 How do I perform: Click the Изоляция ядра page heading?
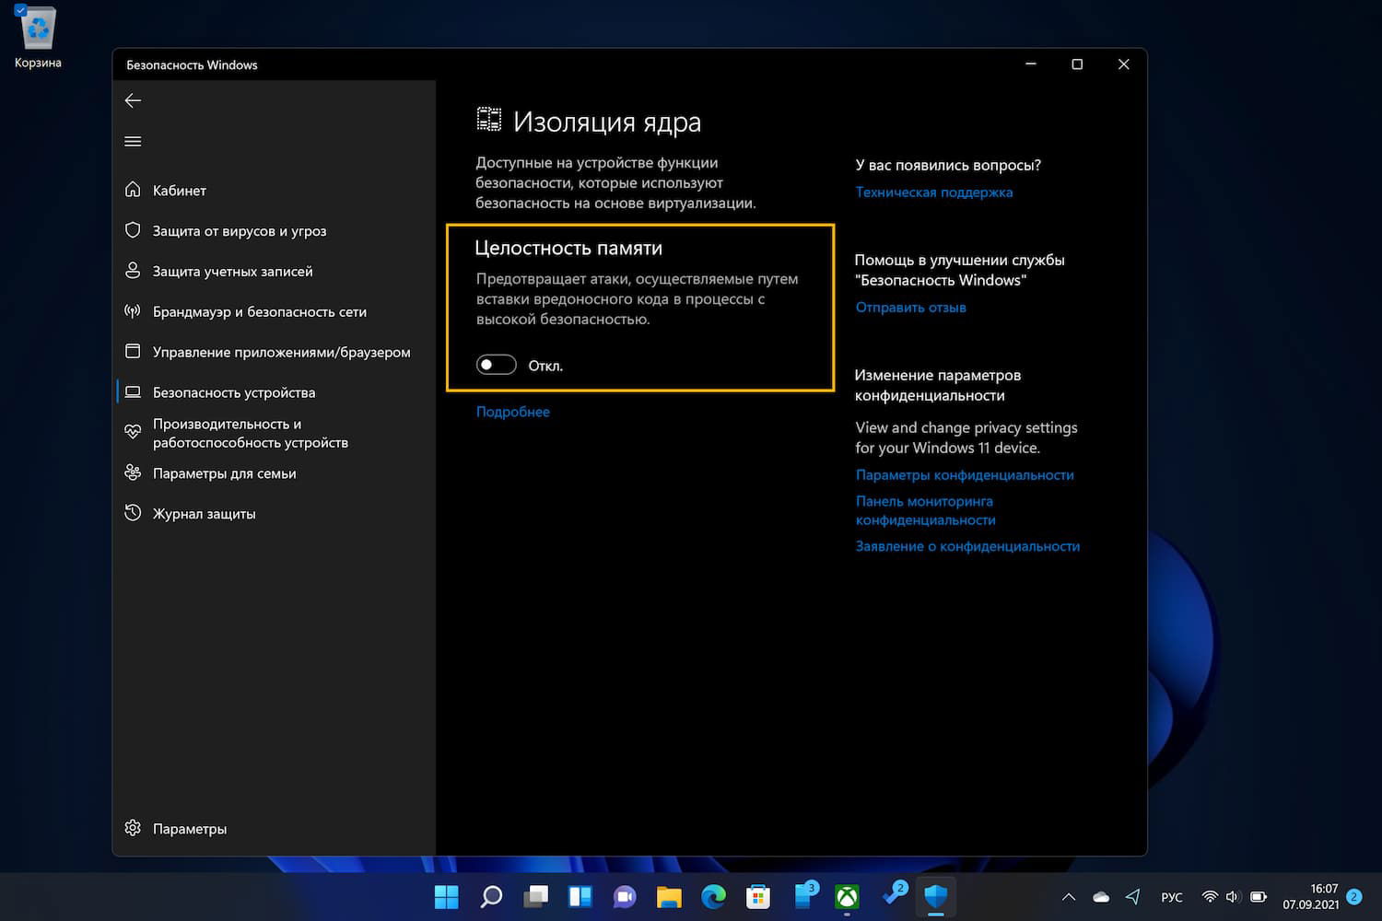pos(607,122)
